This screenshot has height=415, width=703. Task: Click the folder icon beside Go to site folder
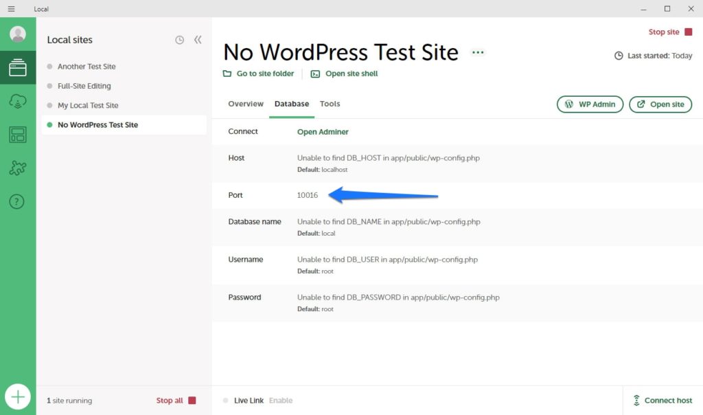point(227,74)
